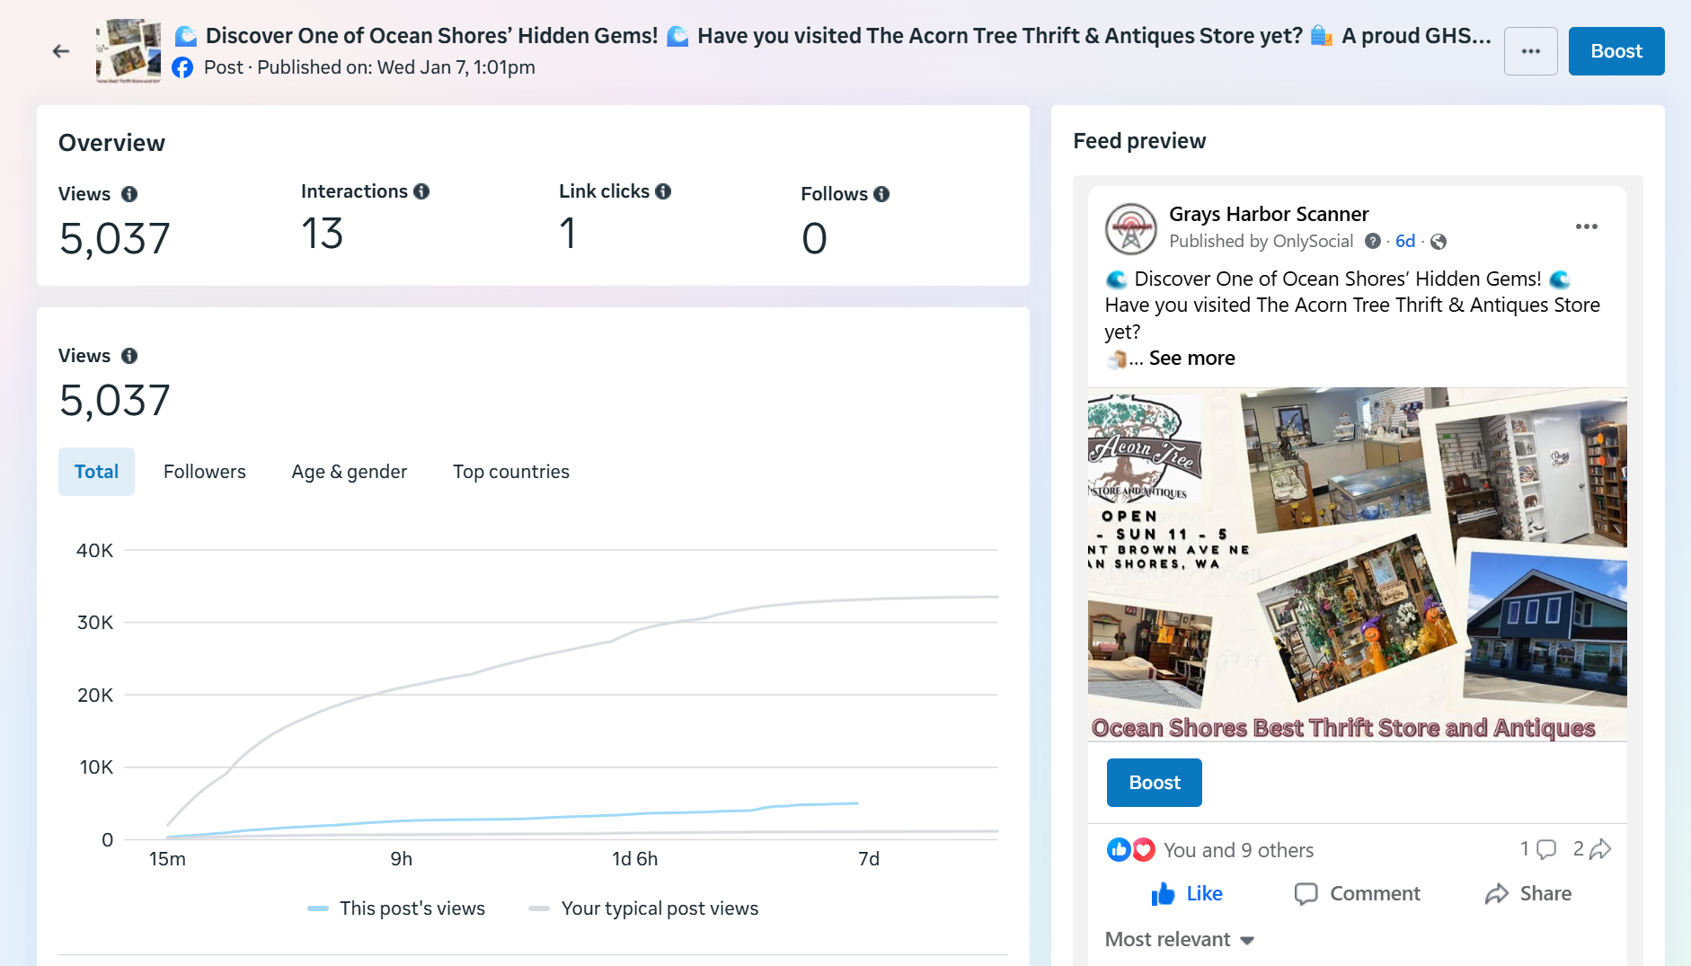1691x966 pixels.
Task: Click the share count arrow icon
Action: [x=1600, y=849]
